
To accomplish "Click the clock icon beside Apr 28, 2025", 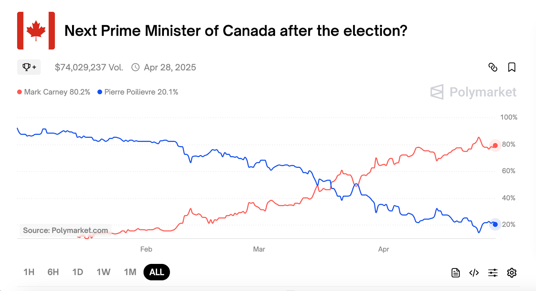I will coord(135,67).
